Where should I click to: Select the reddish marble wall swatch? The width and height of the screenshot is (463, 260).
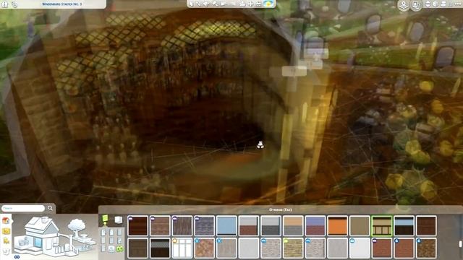204,248
